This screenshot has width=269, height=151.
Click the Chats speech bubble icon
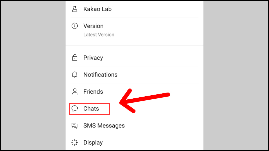pos(75,108)
